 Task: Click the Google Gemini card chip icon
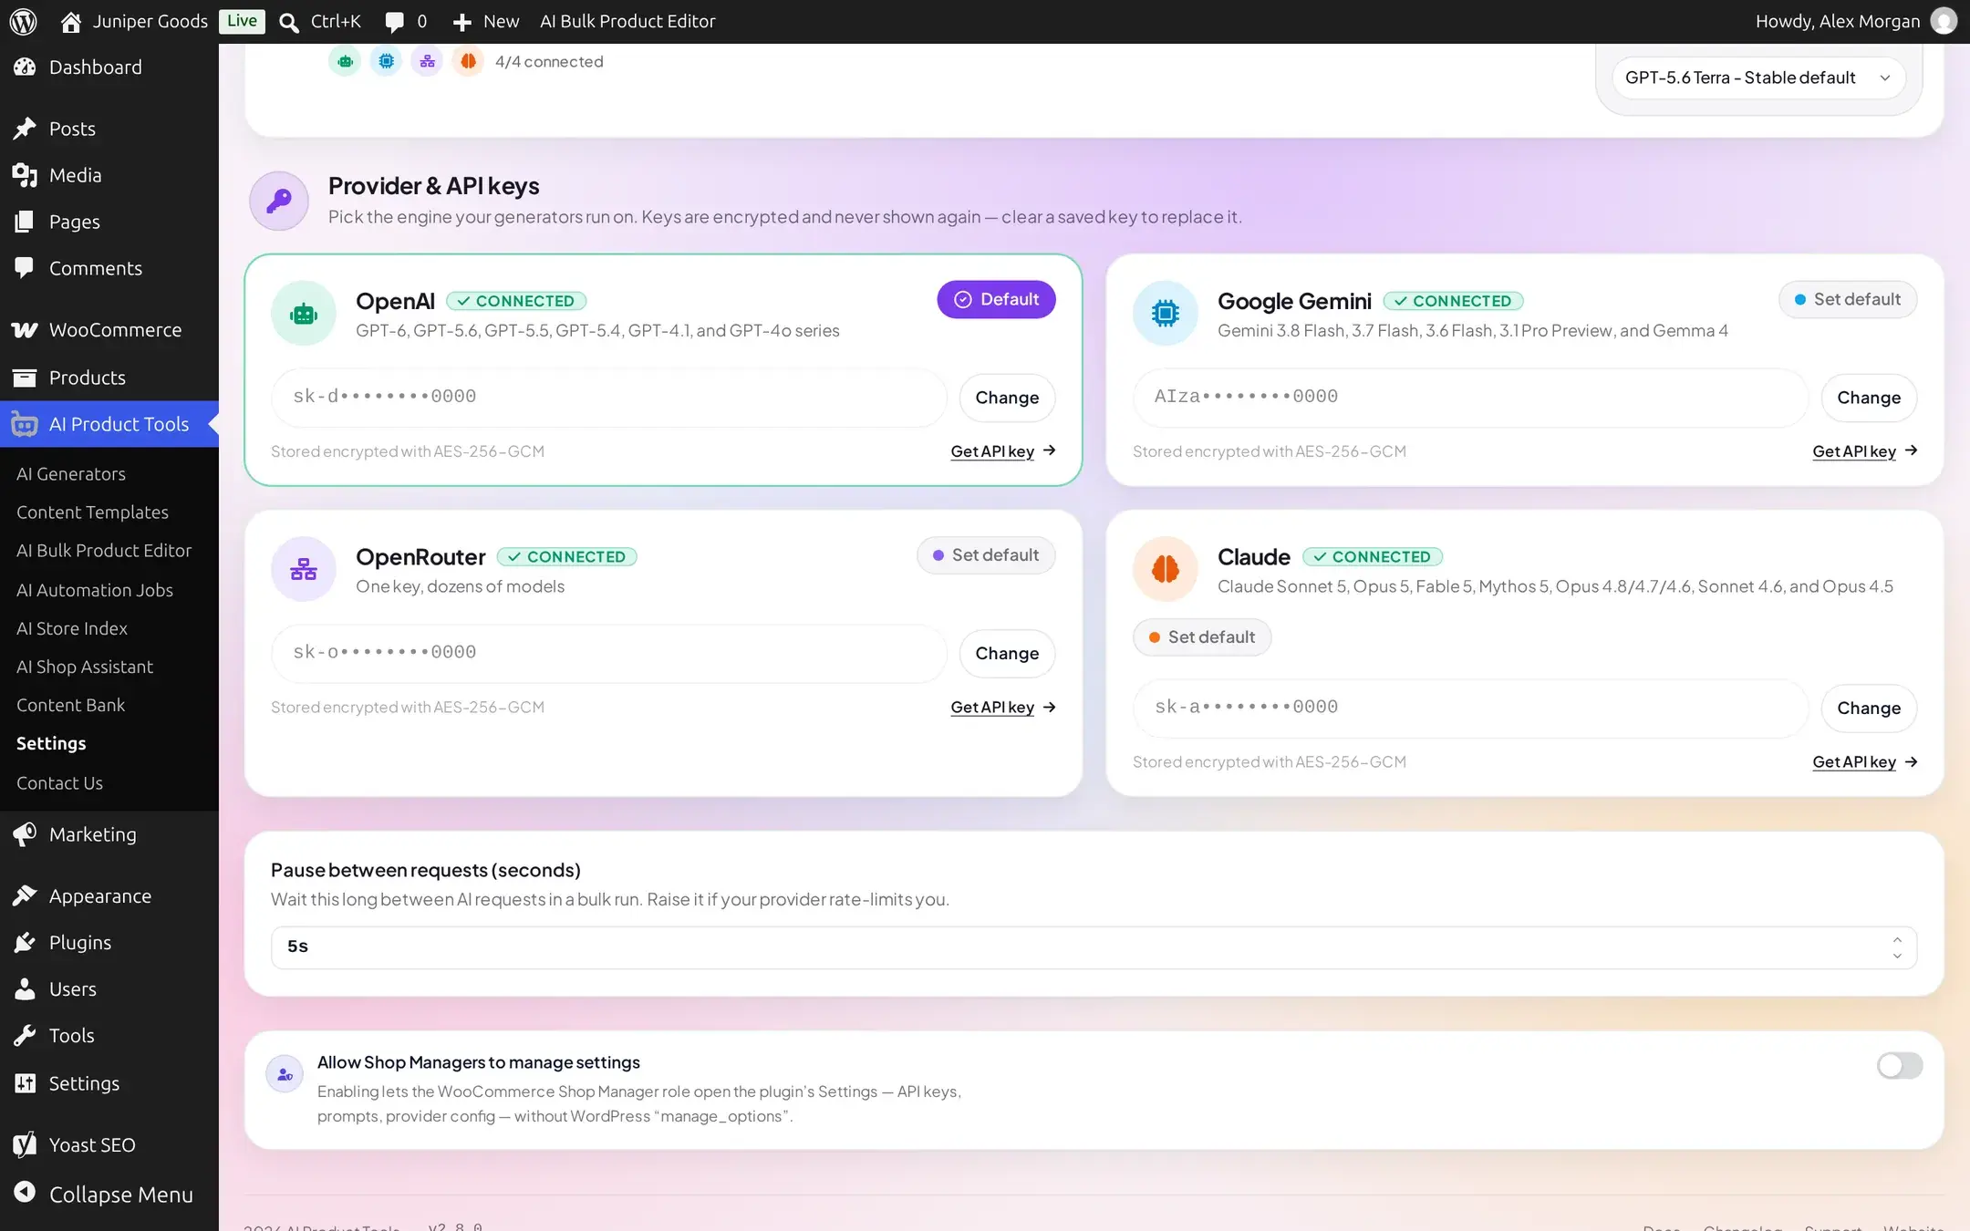[x=1166, y=314]
